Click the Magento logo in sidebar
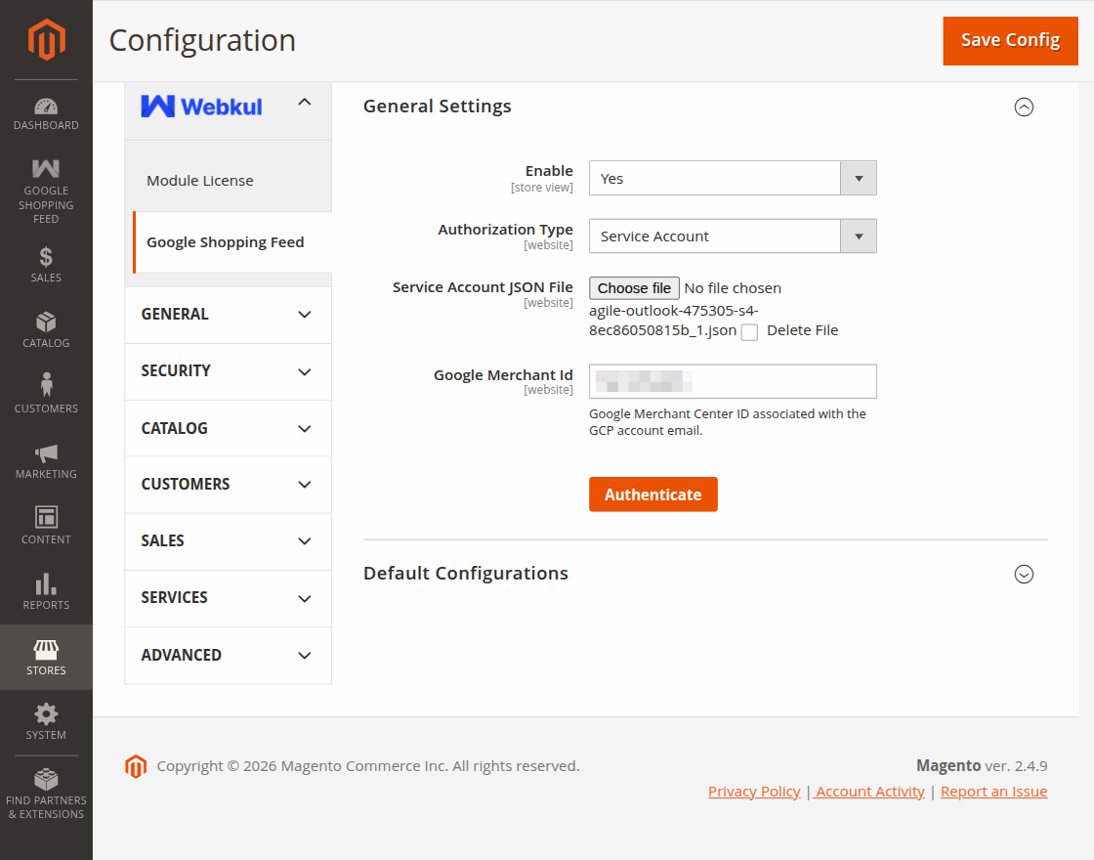The image size is (1094, 860). pyautogui.click(x=46, y=40)
